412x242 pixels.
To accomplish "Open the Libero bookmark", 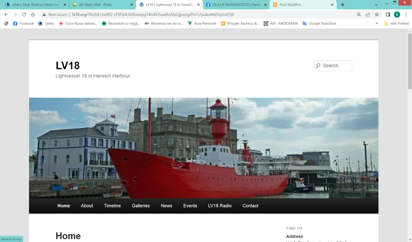I will (x=46, y=23).
